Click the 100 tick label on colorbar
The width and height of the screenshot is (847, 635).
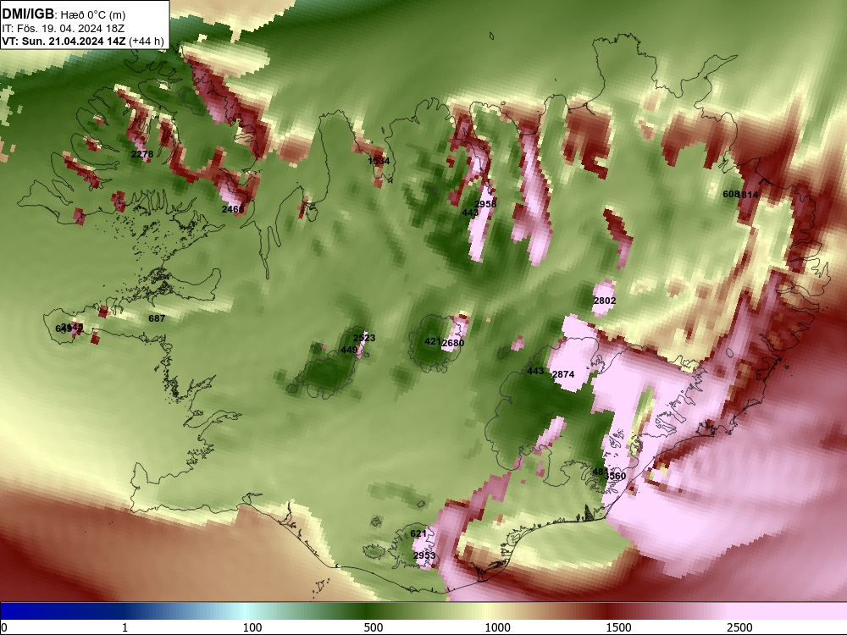[x=252, y=627]
